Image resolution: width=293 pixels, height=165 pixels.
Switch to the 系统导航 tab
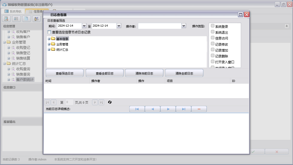coord(13,11)
